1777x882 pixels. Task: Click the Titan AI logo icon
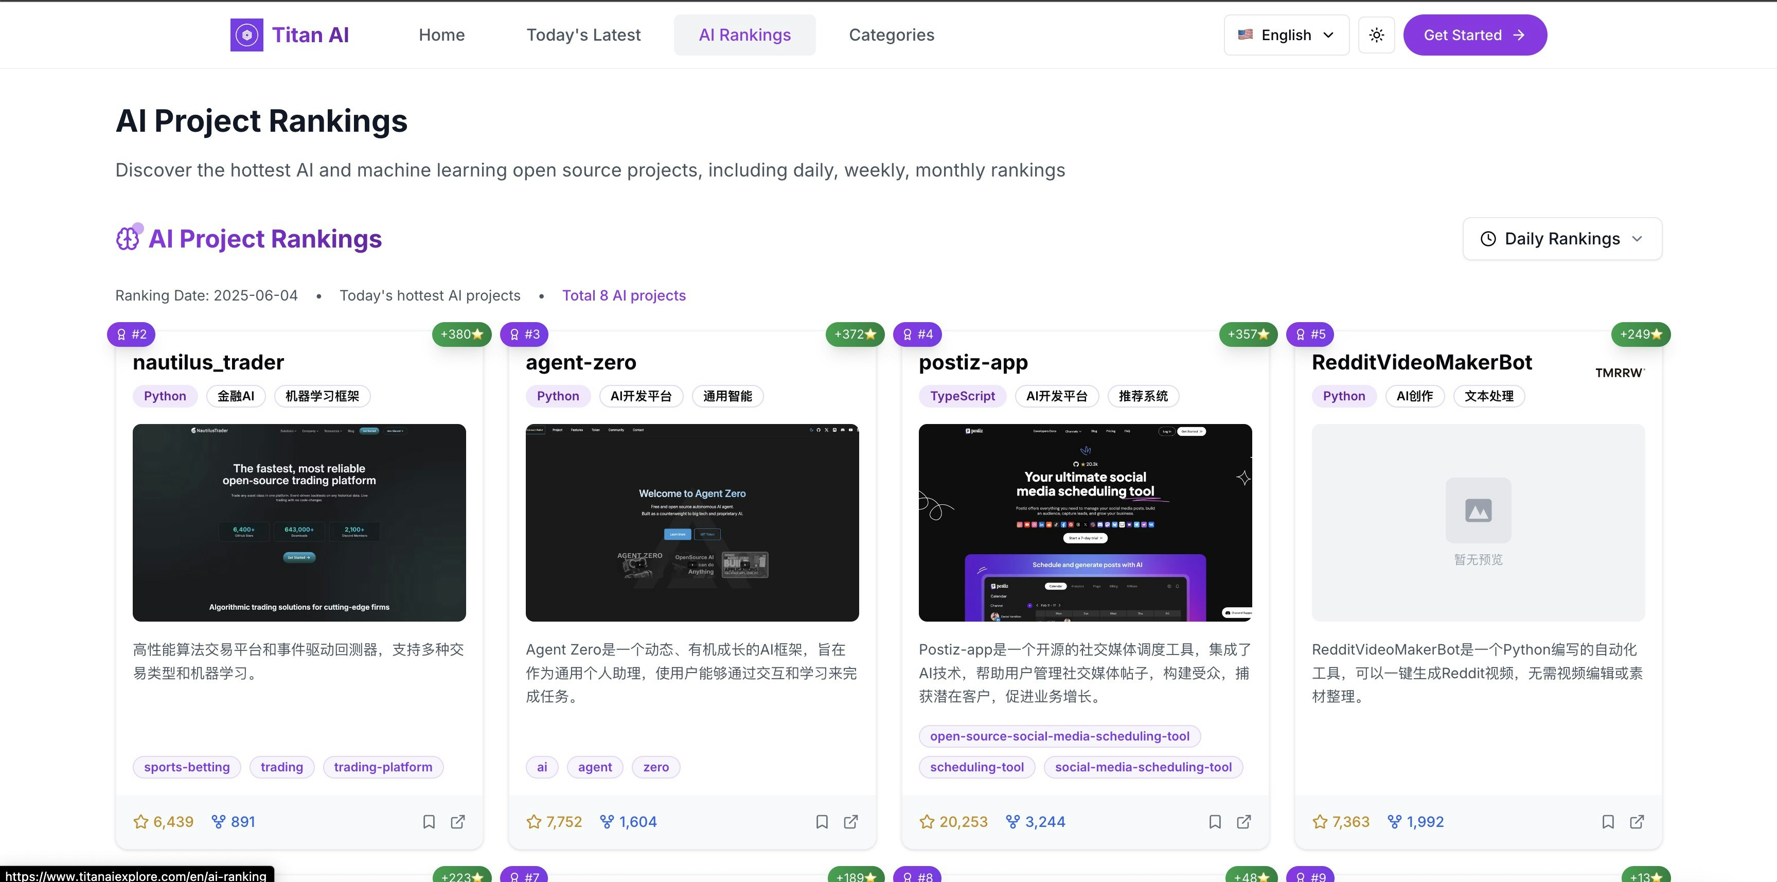pyautogui.click(x=246, y=34)
